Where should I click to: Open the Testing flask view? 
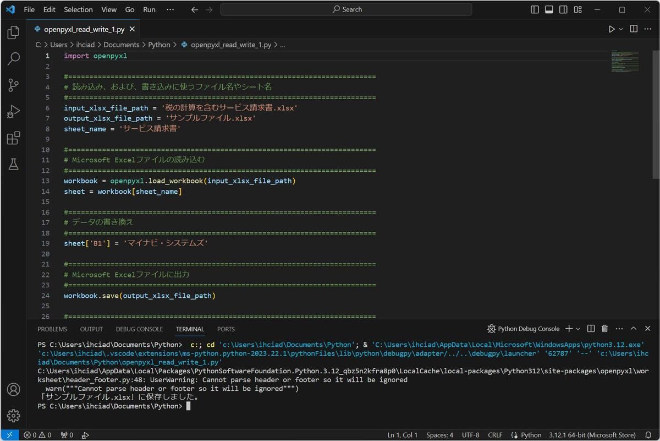pyautogui.click(x=13, y=164)
